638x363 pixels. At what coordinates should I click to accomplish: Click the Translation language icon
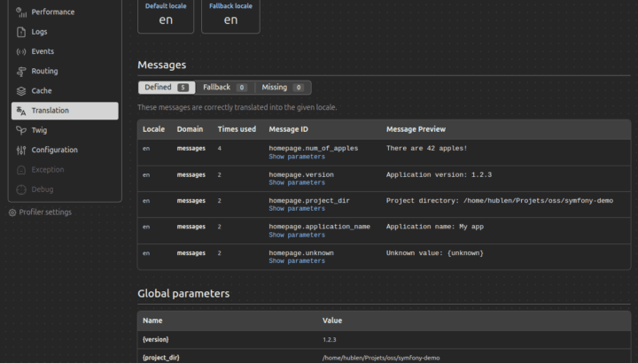[x=21, y=111]
